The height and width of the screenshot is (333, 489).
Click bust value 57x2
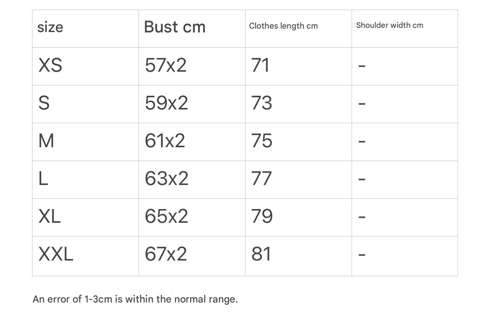click(x=166, y=65)
